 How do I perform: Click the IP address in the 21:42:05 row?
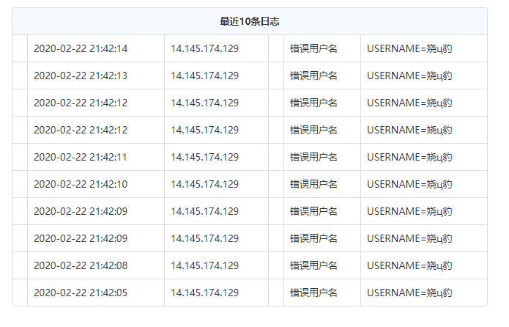click(x=204, y=293)
